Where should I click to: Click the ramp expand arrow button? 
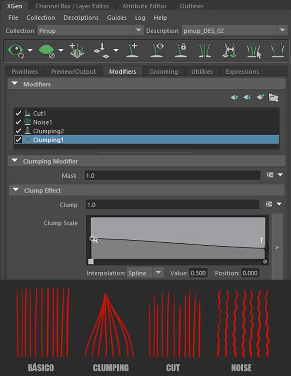click(x=277, y=247)
